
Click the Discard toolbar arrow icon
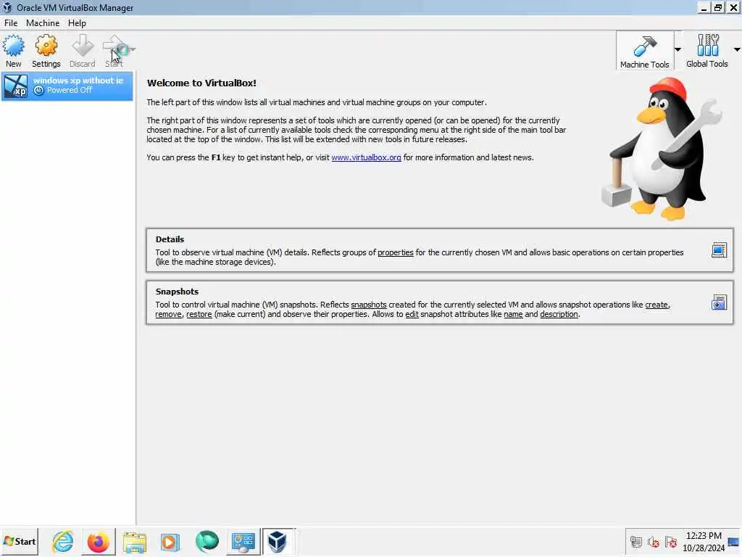(x=83, y=46)
